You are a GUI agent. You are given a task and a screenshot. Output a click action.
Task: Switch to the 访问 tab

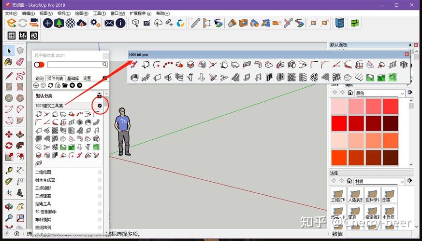(x=40, y=79)
